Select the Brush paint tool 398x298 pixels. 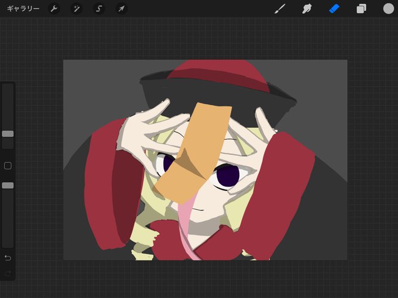(x=280, y=9)
